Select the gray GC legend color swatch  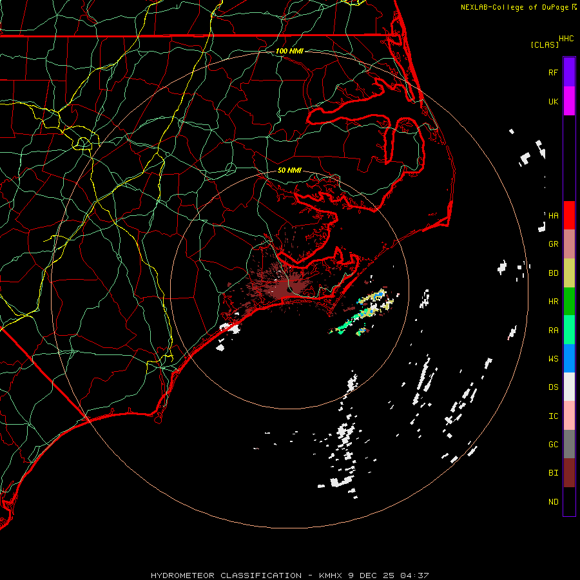pos(569,444)
